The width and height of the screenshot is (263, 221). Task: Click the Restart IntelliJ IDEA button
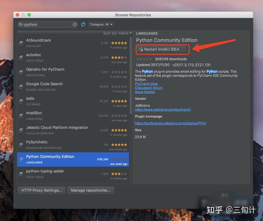[162, 49]
